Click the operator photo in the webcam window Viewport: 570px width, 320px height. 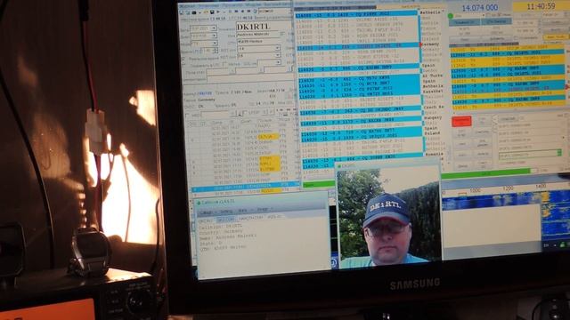click(389, 219)
